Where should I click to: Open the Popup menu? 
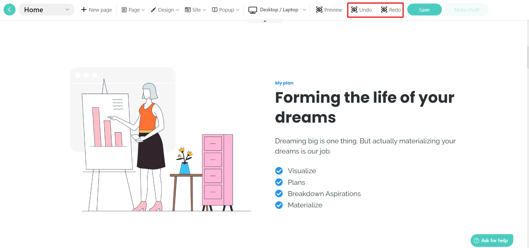[225, 10]
